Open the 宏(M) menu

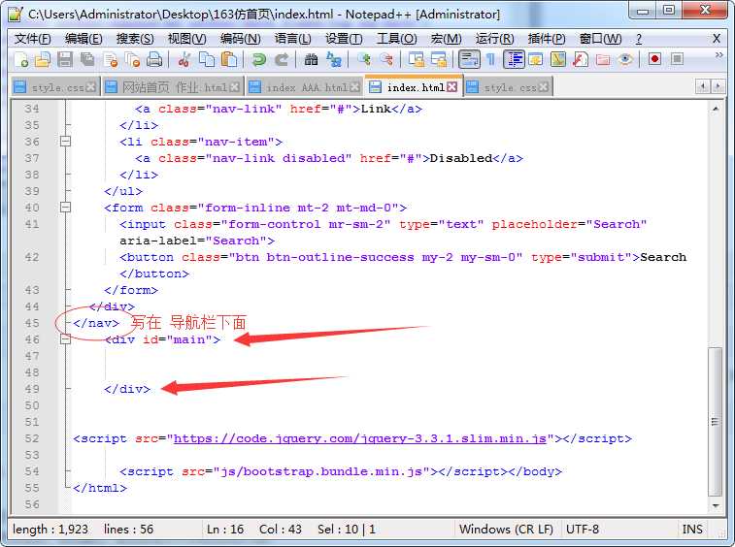coord(446,39)
